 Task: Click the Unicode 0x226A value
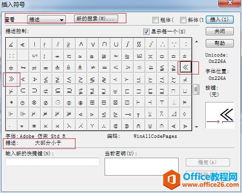click(x=217, y=61)
